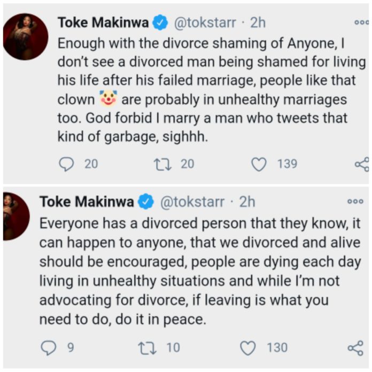Retweet the divorce shaming tweet
This screenshot has width=372, height=372.
[162, 164]
